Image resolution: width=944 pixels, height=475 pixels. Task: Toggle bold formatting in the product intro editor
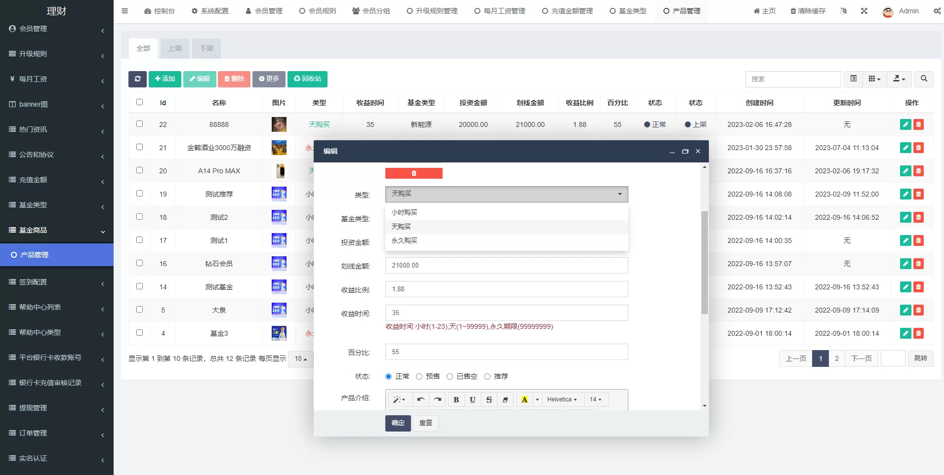click(456, 399)
